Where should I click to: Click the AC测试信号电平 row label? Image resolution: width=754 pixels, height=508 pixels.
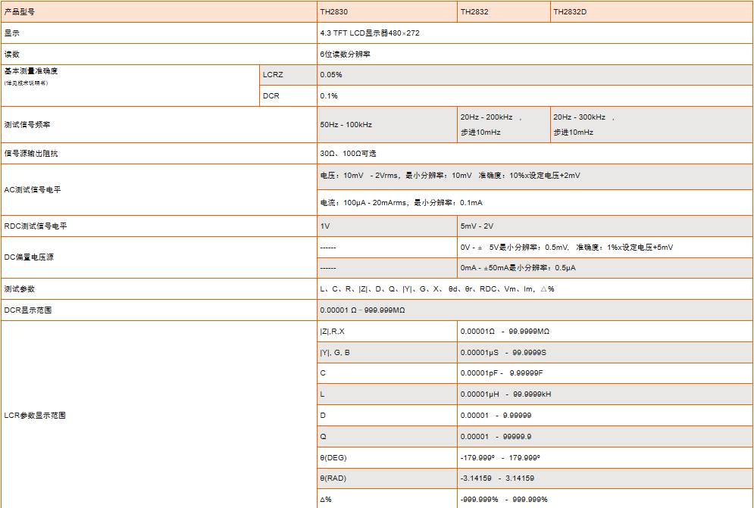[158, 190]
